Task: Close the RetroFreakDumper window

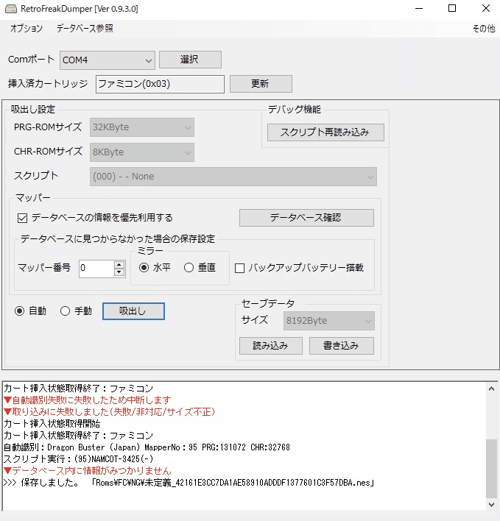Action: click(x=486, y=9)
